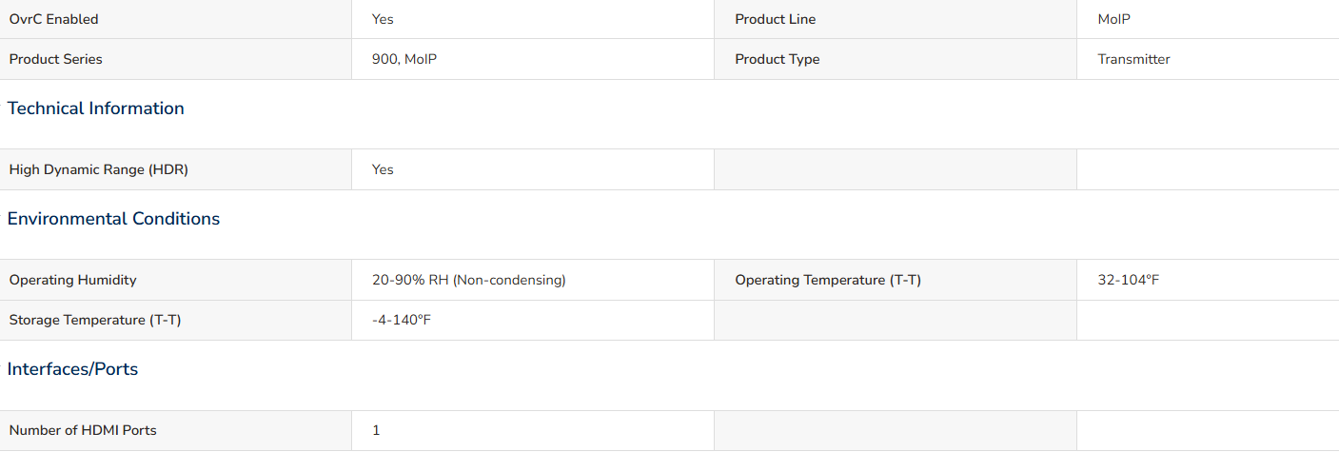
Task: Select the 32-104°F temperature value
Action: point(1128,280)
